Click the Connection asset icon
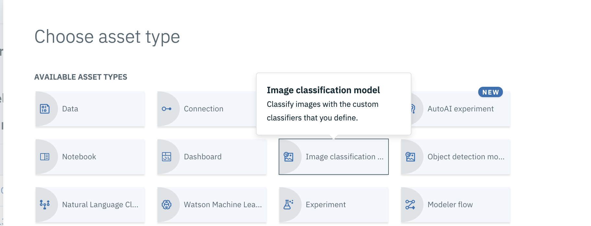 (167, 109)
